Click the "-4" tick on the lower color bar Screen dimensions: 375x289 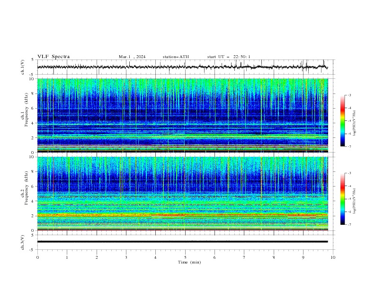pyautogui.click(x=349, y=186)
